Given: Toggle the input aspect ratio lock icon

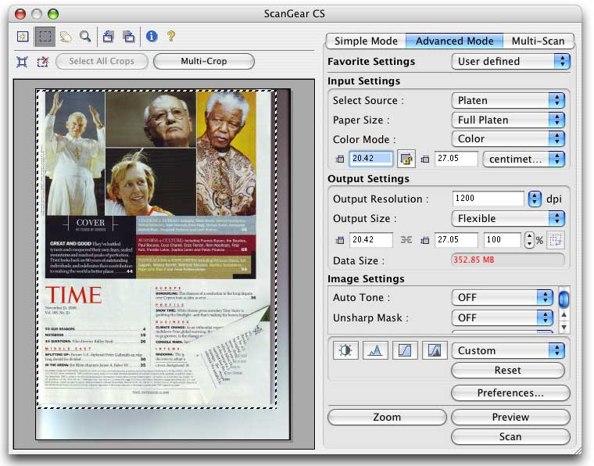Looking at the screenshot, I should tap(406, 159).
